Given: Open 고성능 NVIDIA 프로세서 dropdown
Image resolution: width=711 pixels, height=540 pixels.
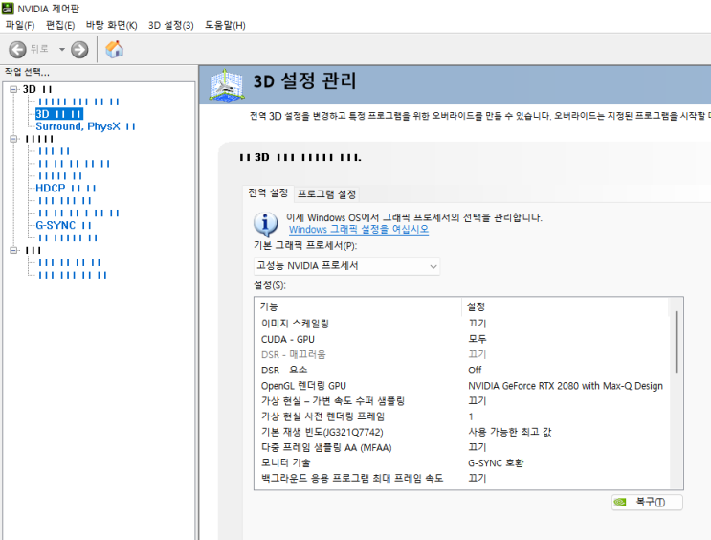Looking at the screenshot, I should click(x=346, y=266).
